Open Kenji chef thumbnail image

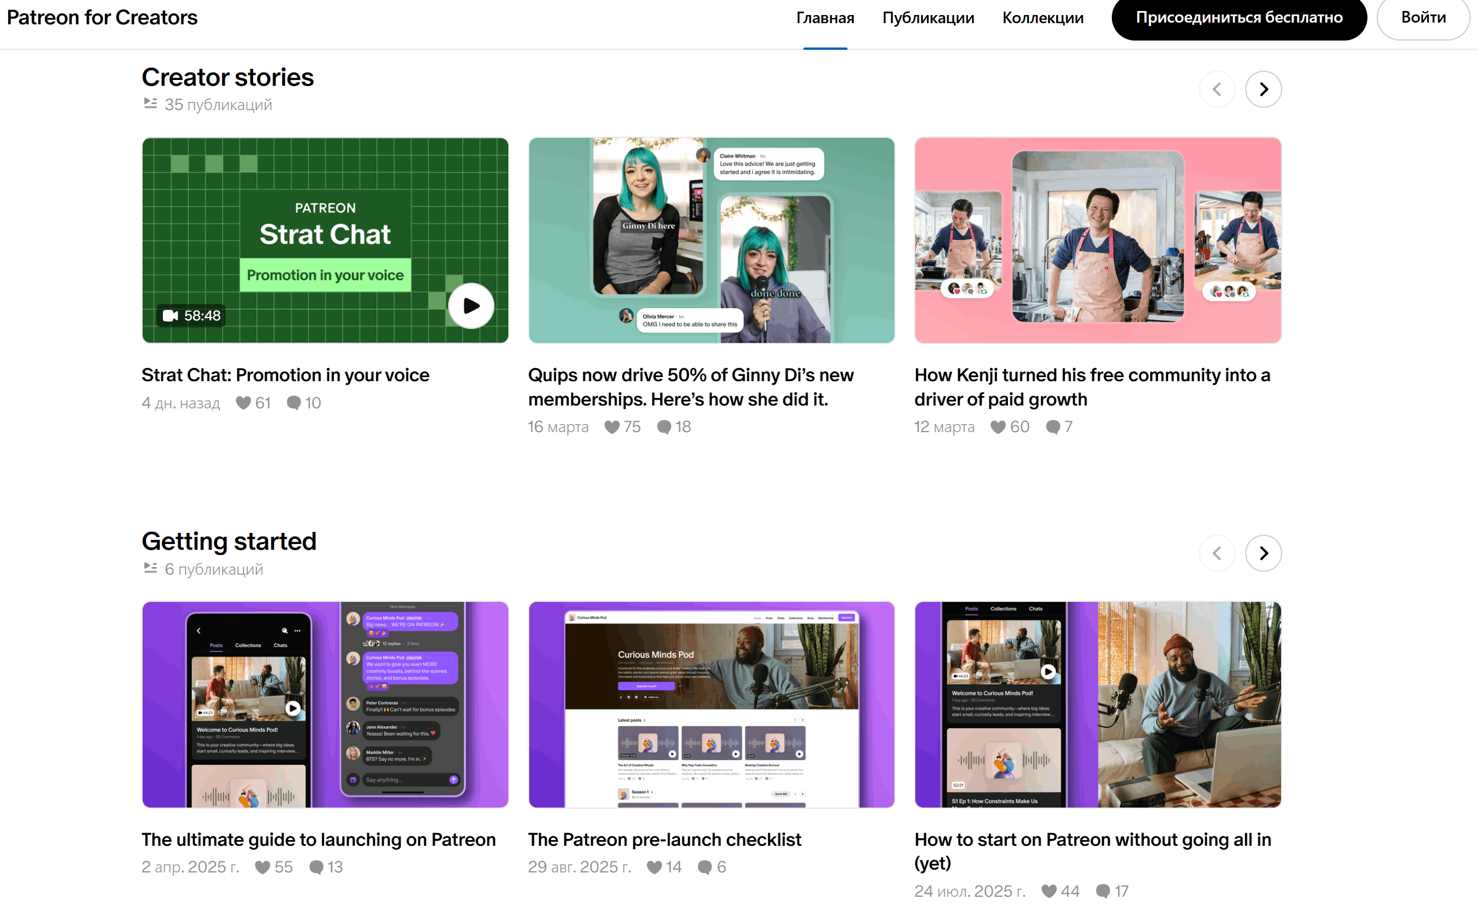pos(1098,240)
